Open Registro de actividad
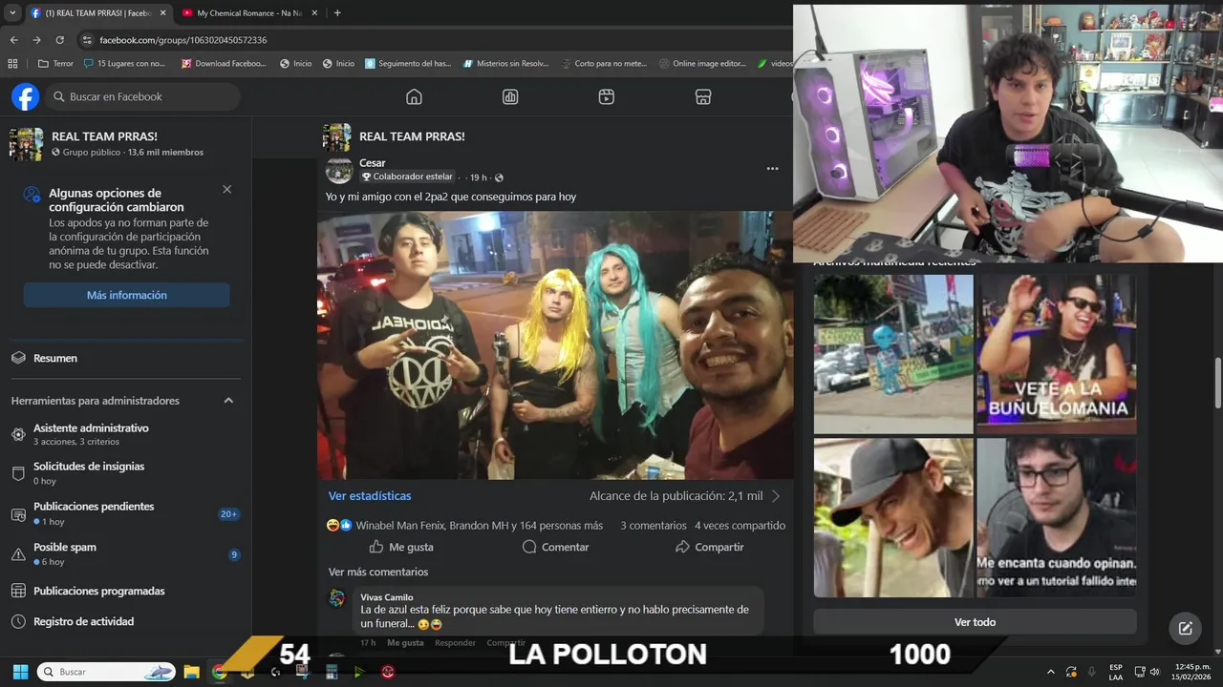1223x687 pixels. coord(126,621)
